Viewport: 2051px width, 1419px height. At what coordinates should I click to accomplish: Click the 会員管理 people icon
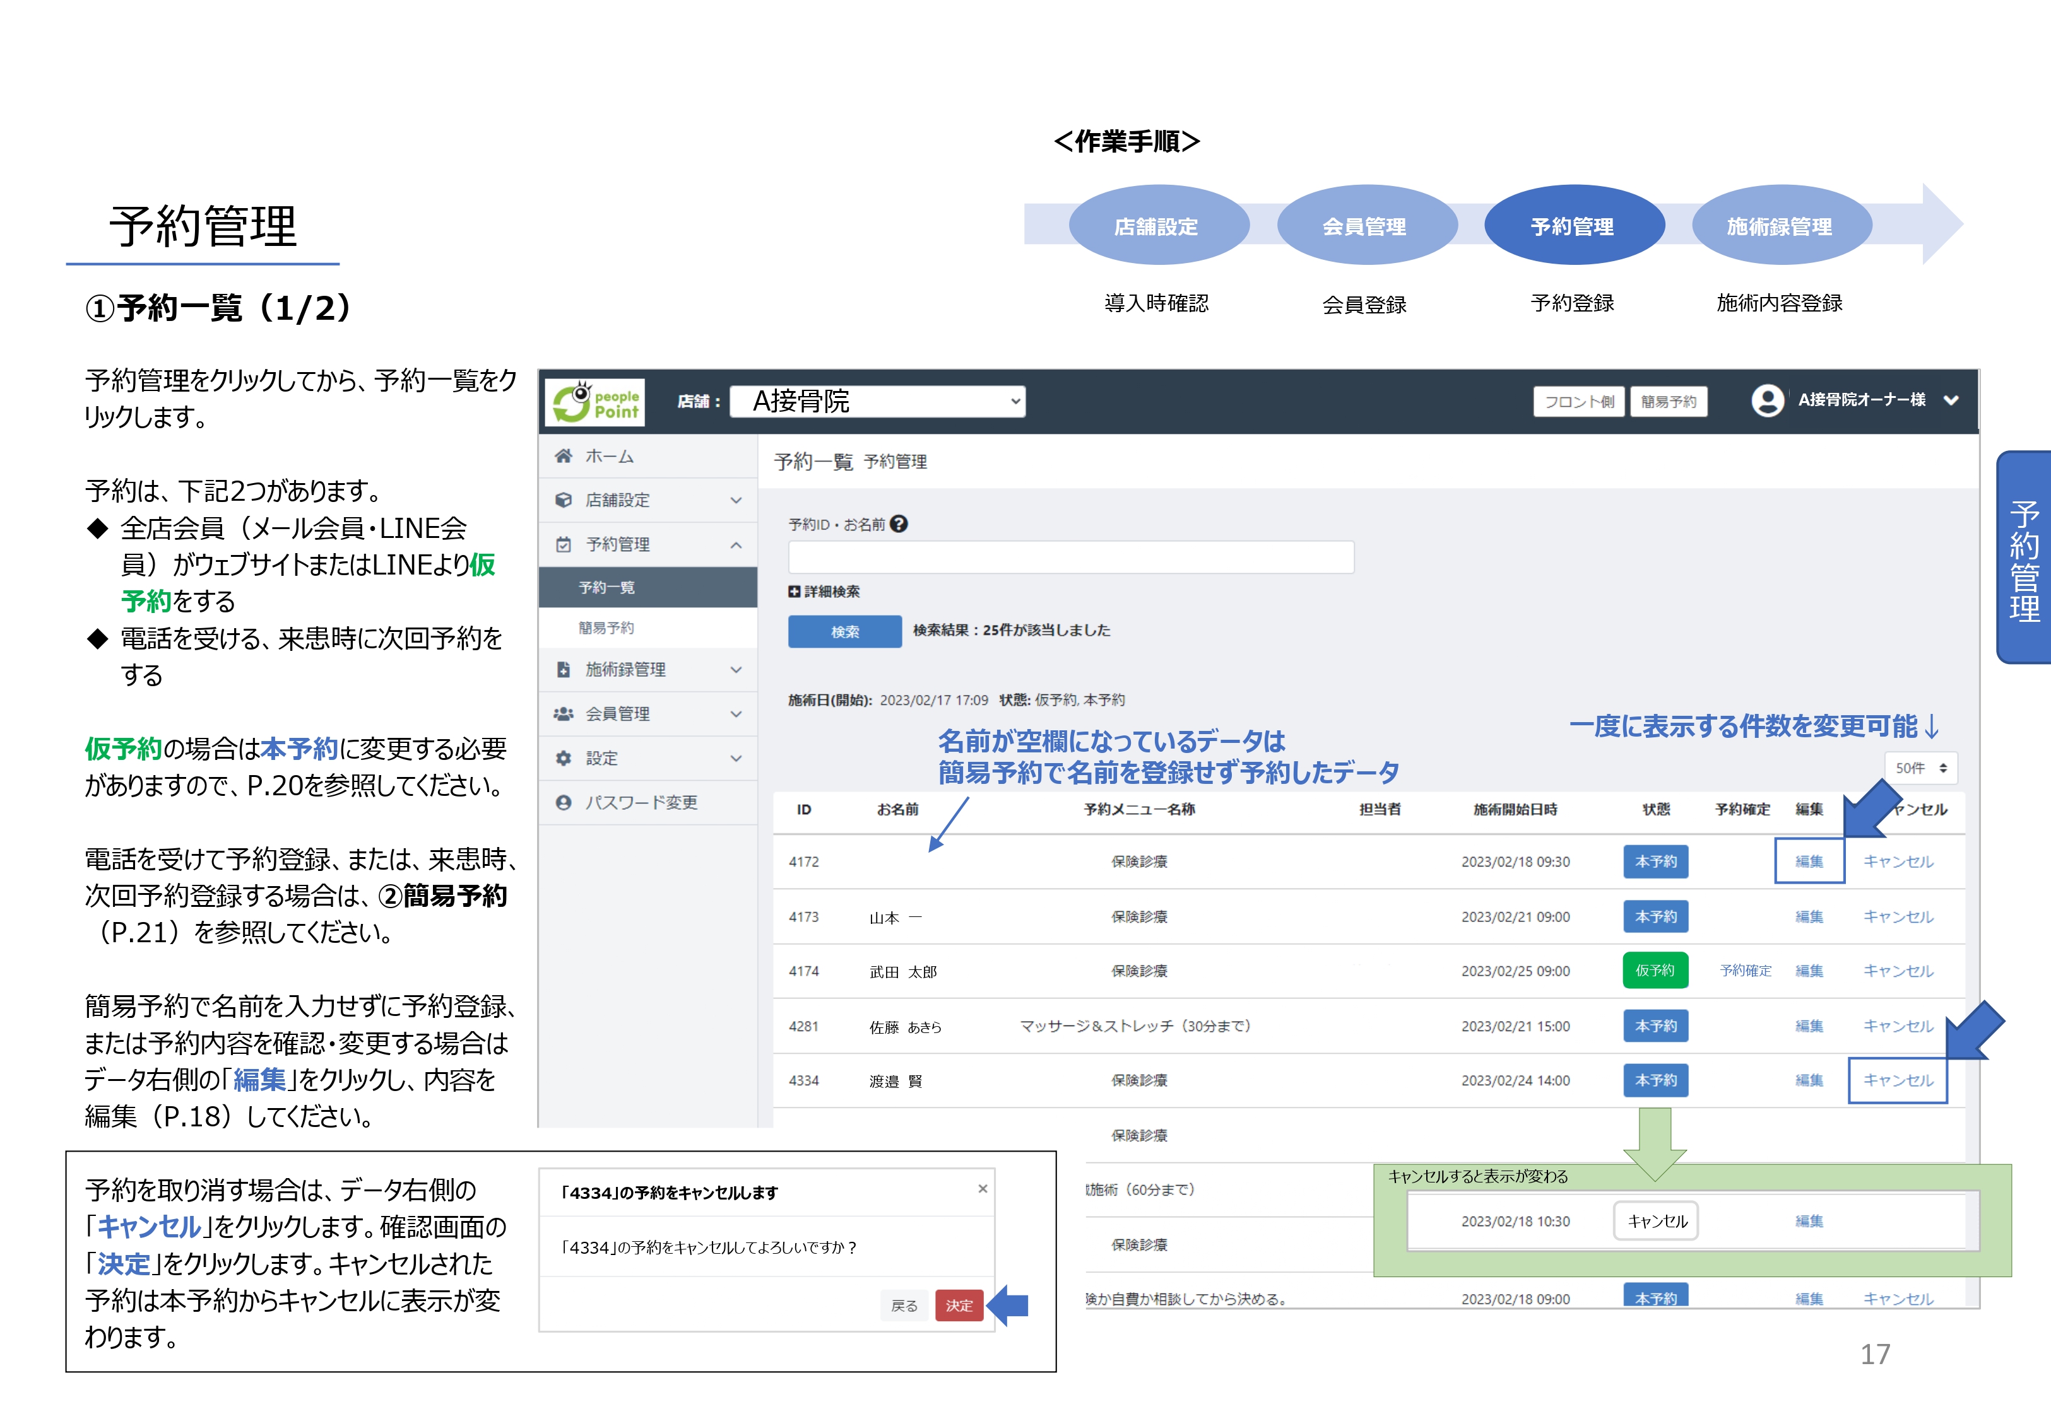click(563, 713)
